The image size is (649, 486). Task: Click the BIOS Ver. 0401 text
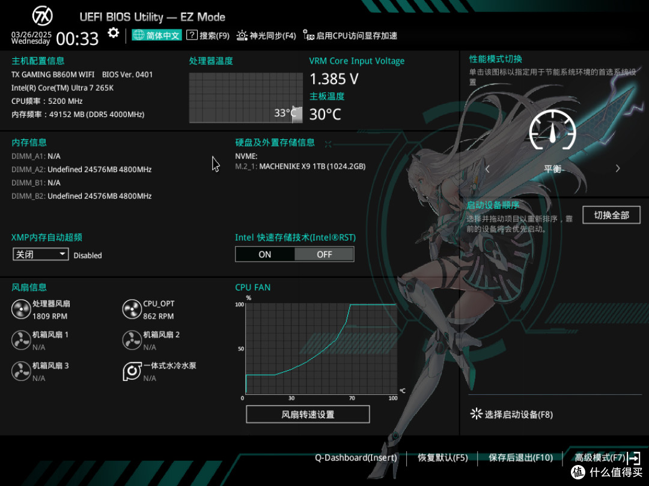tap(127, 75)
